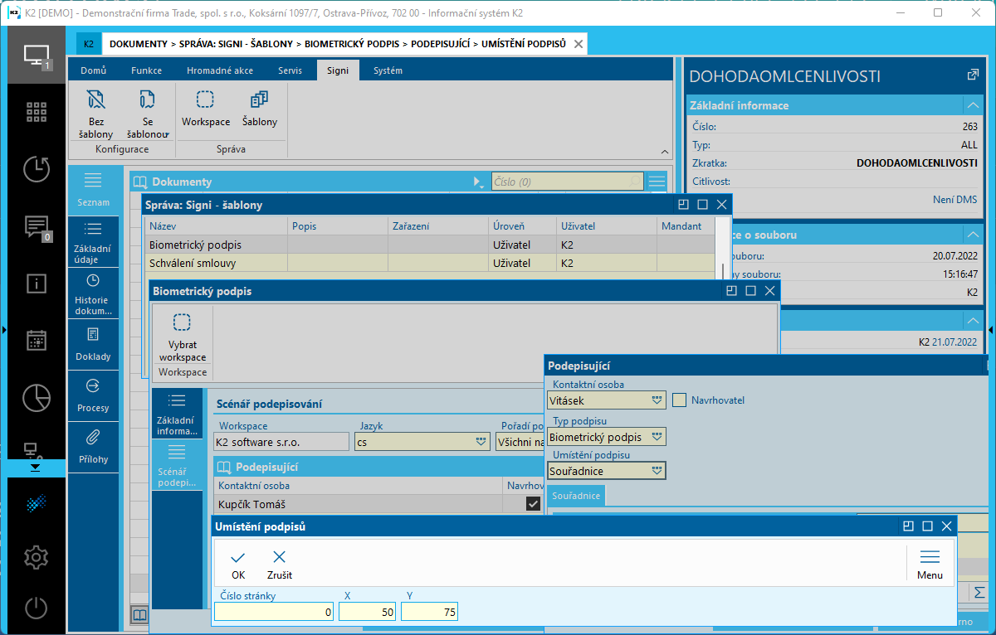Click the sum sigma button
The height and width of the screenshot is (635, 996).
click(x=979, y=592)
